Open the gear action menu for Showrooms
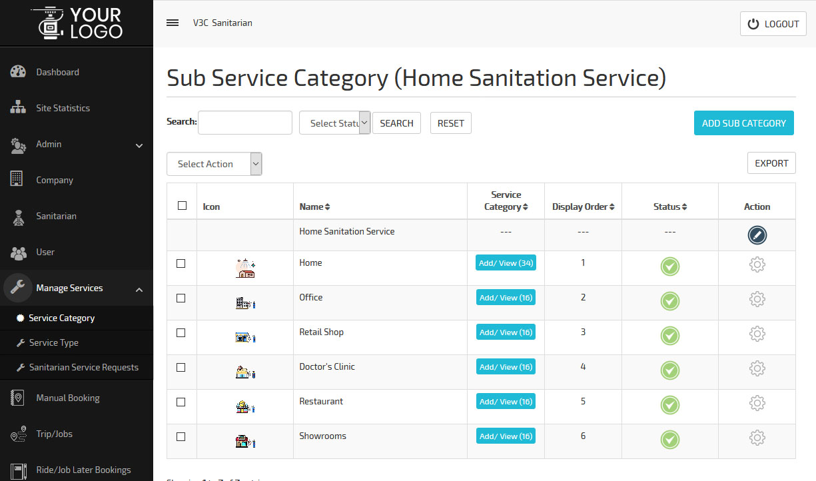Viewport: 816px width, 481px height. coord(757,438)
